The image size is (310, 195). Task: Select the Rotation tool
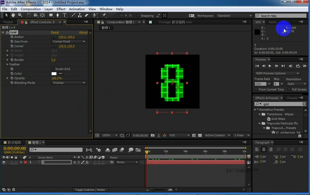(29, 15)
